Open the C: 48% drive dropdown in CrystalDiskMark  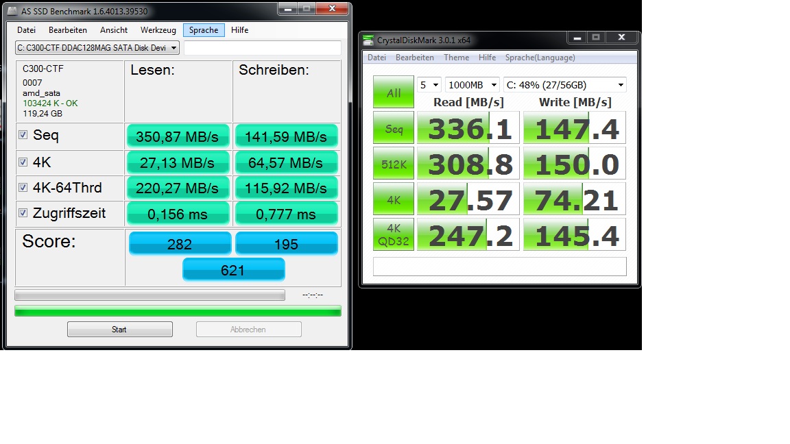point(565,85)
